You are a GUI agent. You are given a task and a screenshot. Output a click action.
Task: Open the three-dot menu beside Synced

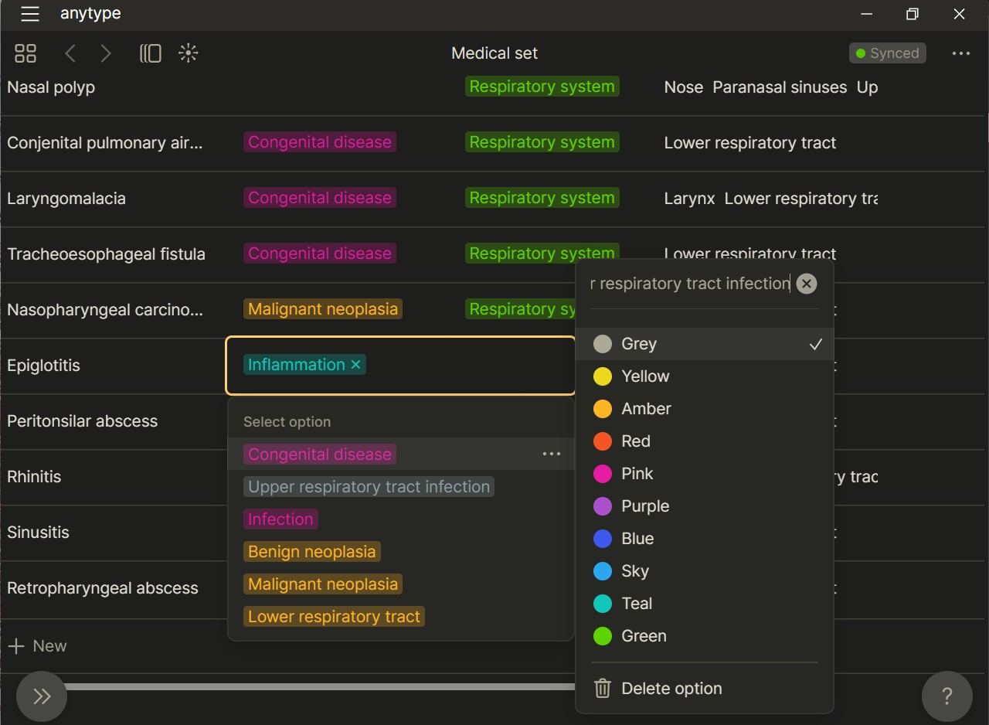click(960, 53)
